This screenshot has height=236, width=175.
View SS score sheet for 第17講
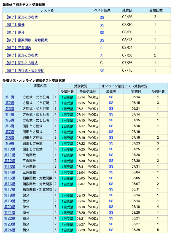[x=111, y=189]
